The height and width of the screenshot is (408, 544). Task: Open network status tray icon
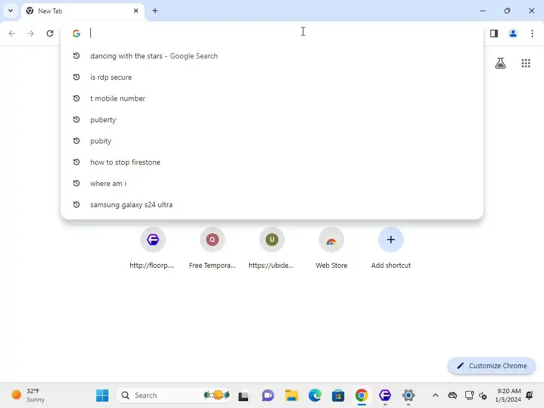click(x=470, y=395)
